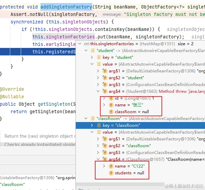Expand arg$1 under the classRoom entry
The height and width of the screenshot is (190, 205).
(x=98, y=139)
